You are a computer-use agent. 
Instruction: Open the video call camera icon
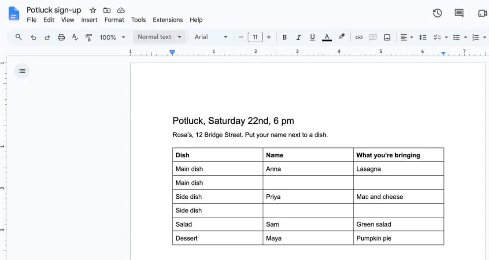coord(482,13)
